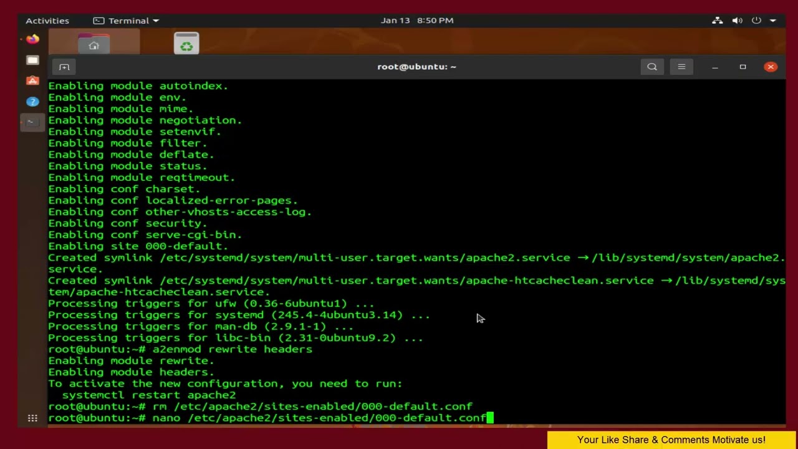798x449 pixels.
Task: Show Applications grid button
Action: pos(32,418)
